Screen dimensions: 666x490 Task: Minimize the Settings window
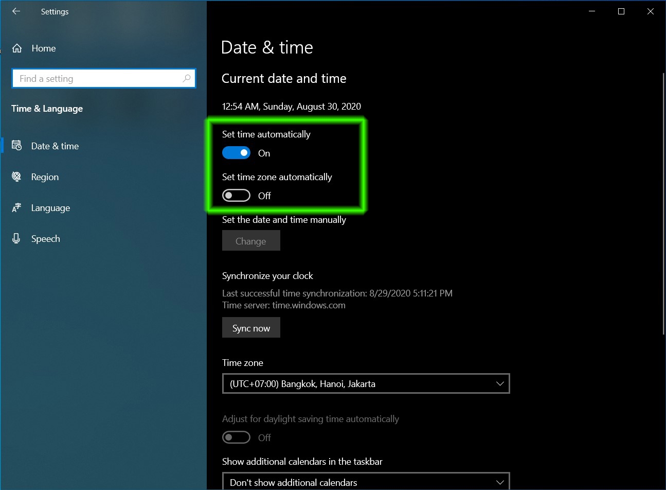[x=592, y=11]
